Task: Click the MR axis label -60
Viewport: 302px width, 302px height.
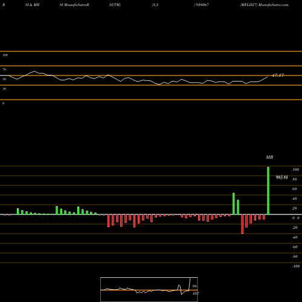Action: (295, 247)
